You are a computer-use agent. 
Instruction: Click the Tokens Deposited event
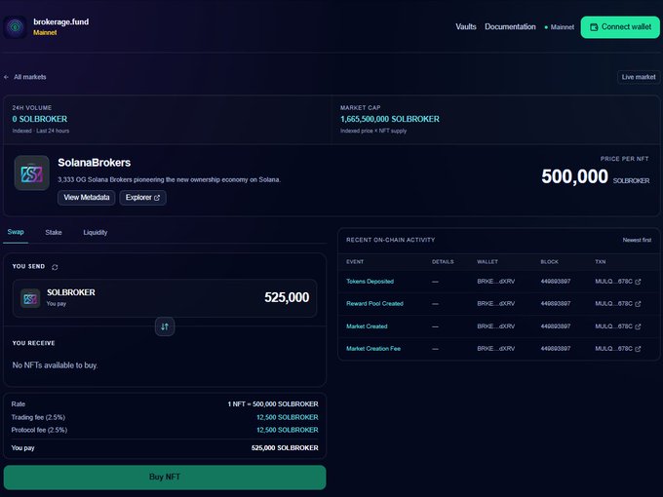tap(370, 282)
